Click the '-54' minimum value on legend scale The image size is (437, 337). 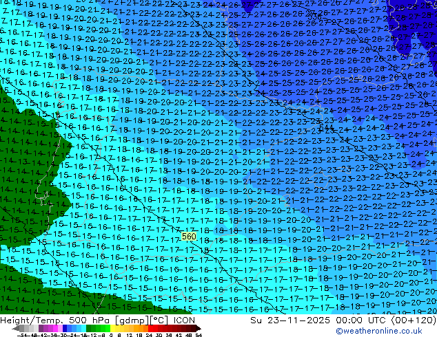[x=22, y=335]
